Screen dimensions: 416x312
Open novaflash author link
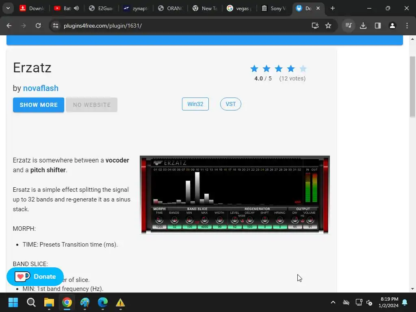pos(41,88)
